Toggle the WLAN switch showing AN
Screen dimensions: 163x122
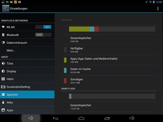click(43, 27)
